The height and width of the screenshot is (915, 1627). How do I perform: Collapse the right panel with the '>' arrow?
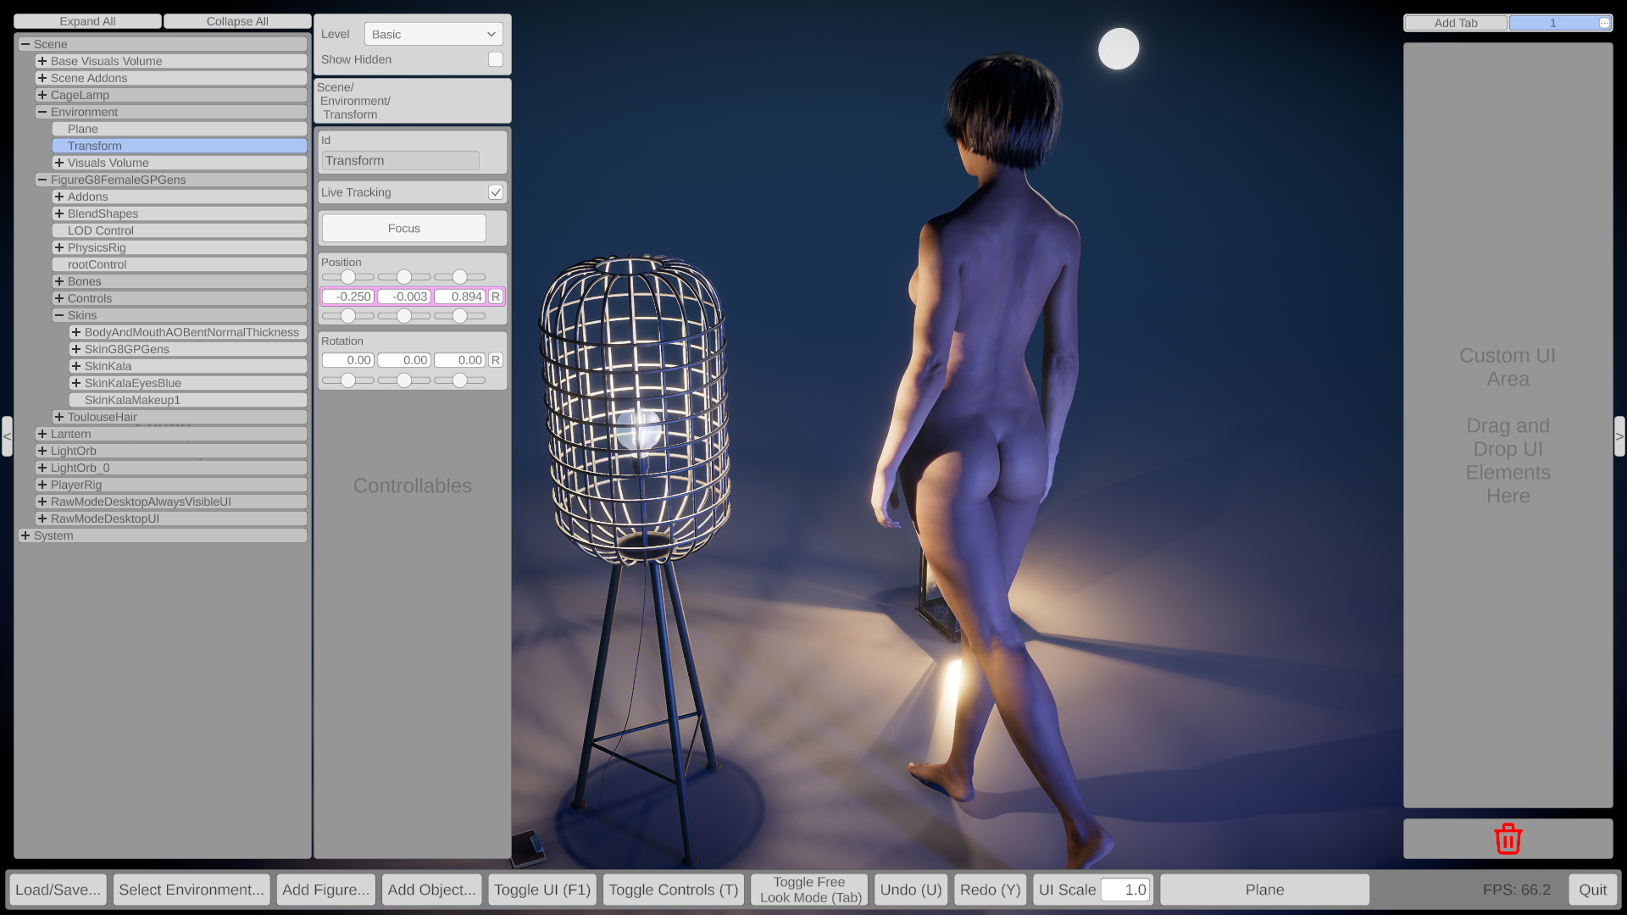point(1619,435)
